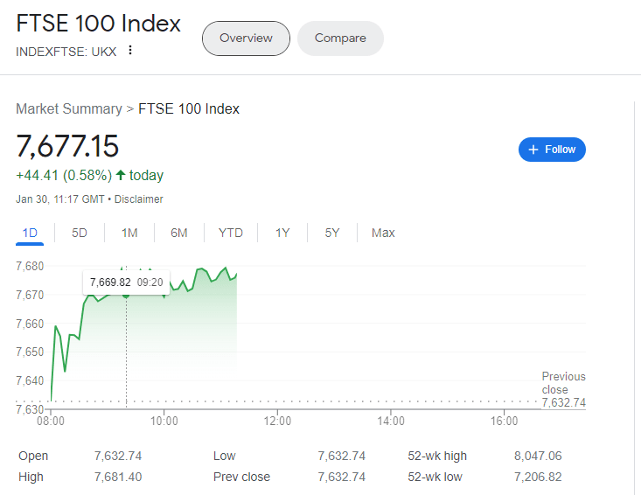The image size is (641, 495).
Task: Click the chart data point at 09:20
Action: pos(126,295)
